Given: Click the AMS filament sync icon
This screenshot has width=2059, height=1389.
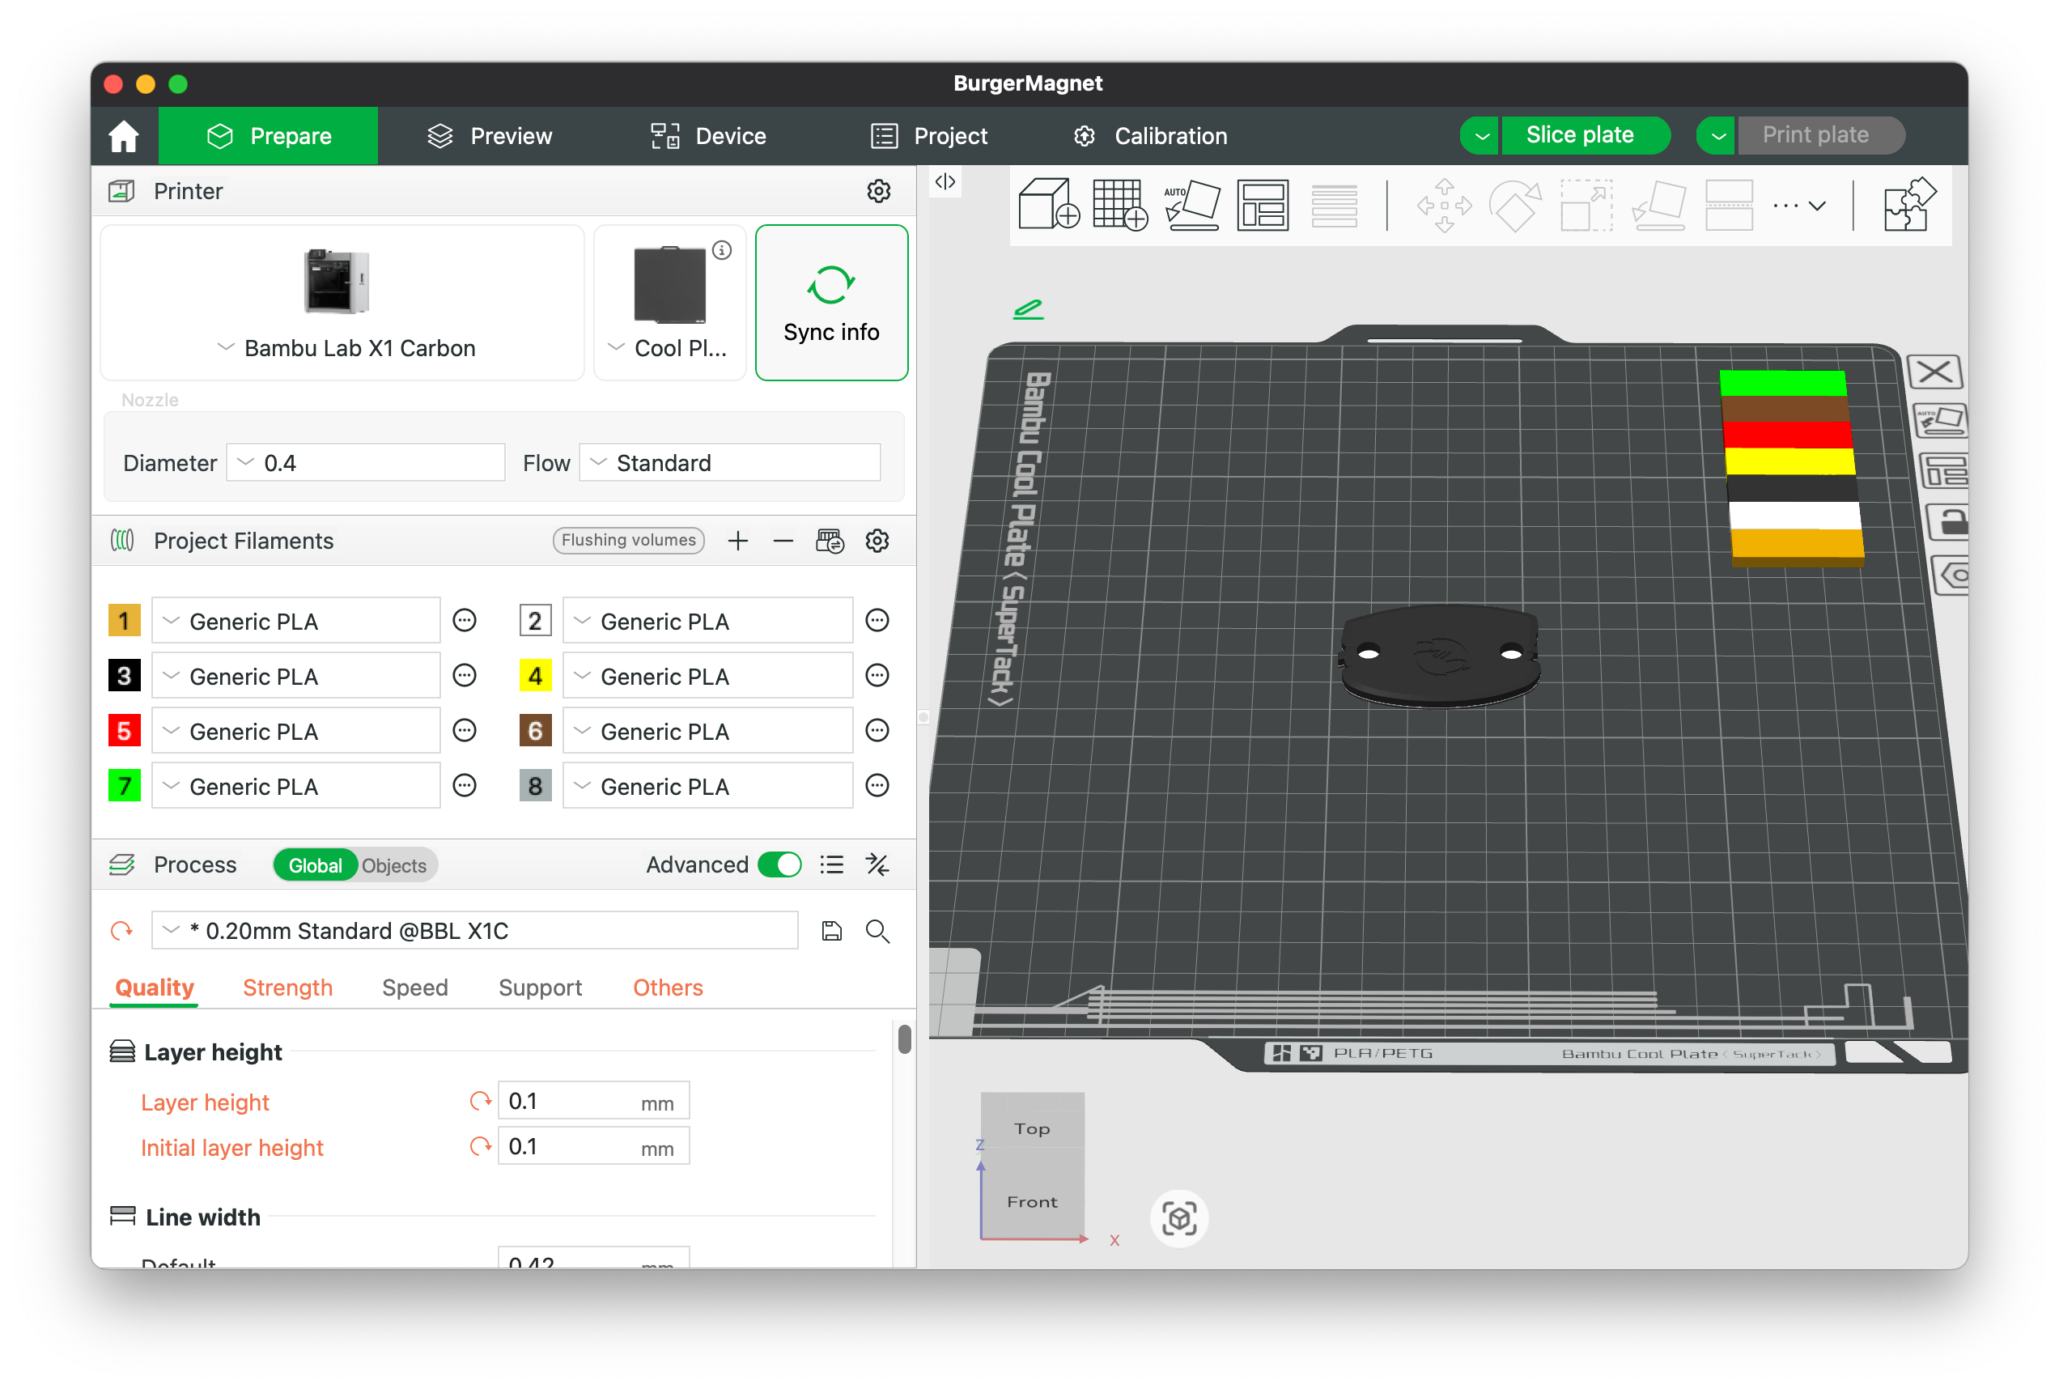Looking at the screenshot, I should [830, 541].
